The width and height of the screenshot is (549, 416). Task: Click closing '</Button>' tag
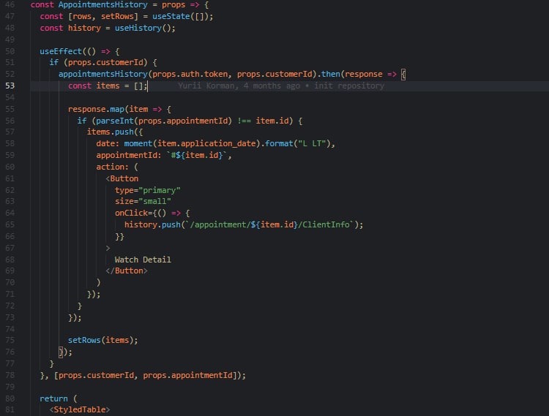(x=127, y=271)
